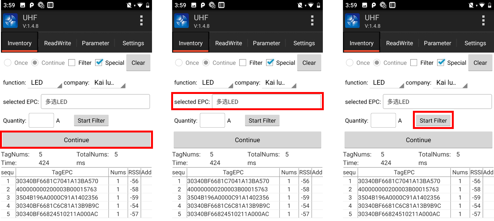The height and width of the screenshot is (221, 494).
Task: Open the Settings tab in right screen
Action: click(475, 43)
